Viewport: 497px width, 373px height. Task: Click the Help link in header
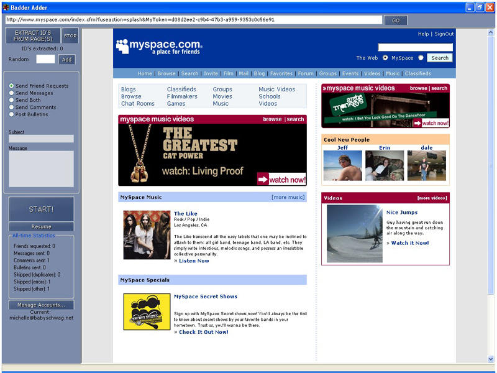tap(423, 34)
